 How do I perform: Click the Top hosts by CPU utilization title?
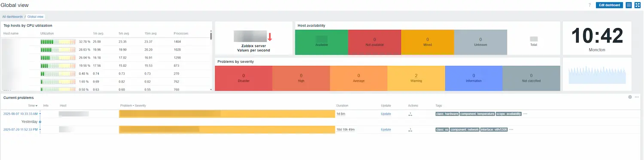tap(28, 26)
